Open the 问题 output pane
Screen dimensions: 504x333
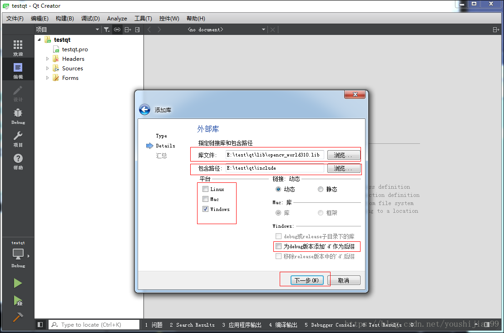click(x=153, y=325)
